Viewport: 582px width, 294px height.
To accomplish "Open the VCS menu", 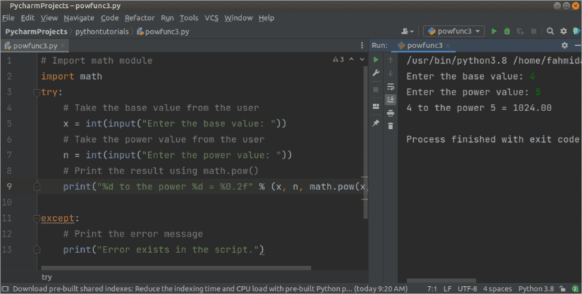I will point(211,18).
